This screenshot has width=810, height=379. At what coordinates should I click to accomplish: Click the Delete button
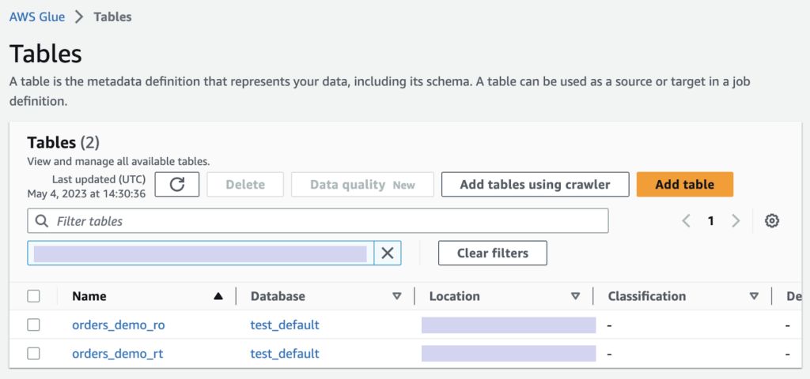[x=245, y=185]
